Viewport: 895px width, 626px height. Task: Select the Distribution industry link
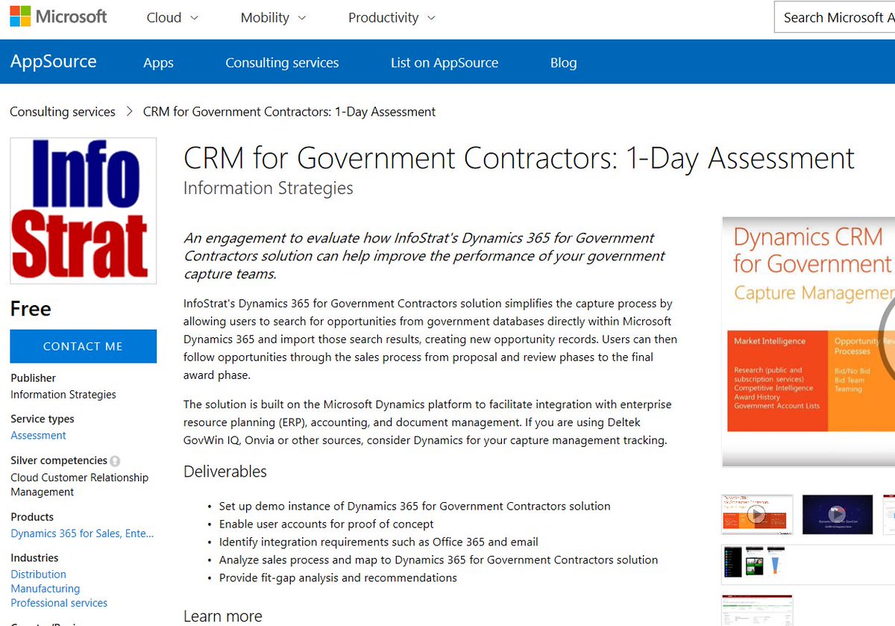pyautogui.click(x=38, y=575)
